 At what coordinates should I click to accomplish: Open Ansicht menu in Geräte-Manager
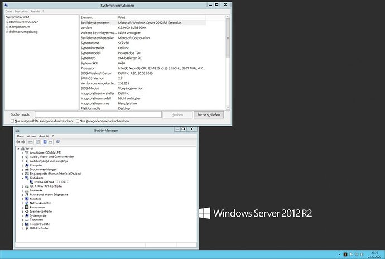(x=44, y=136)
